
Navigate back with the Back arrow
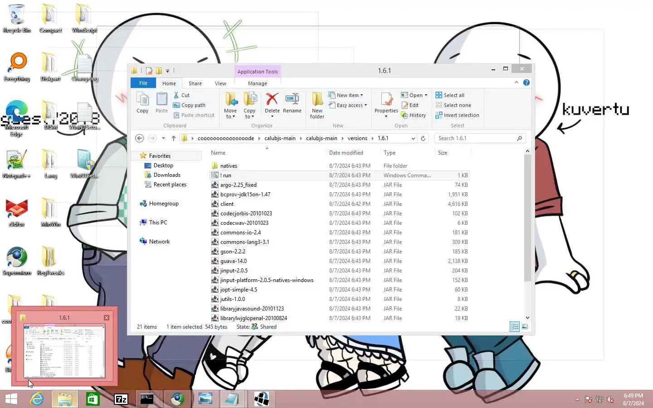pos(140,138)
